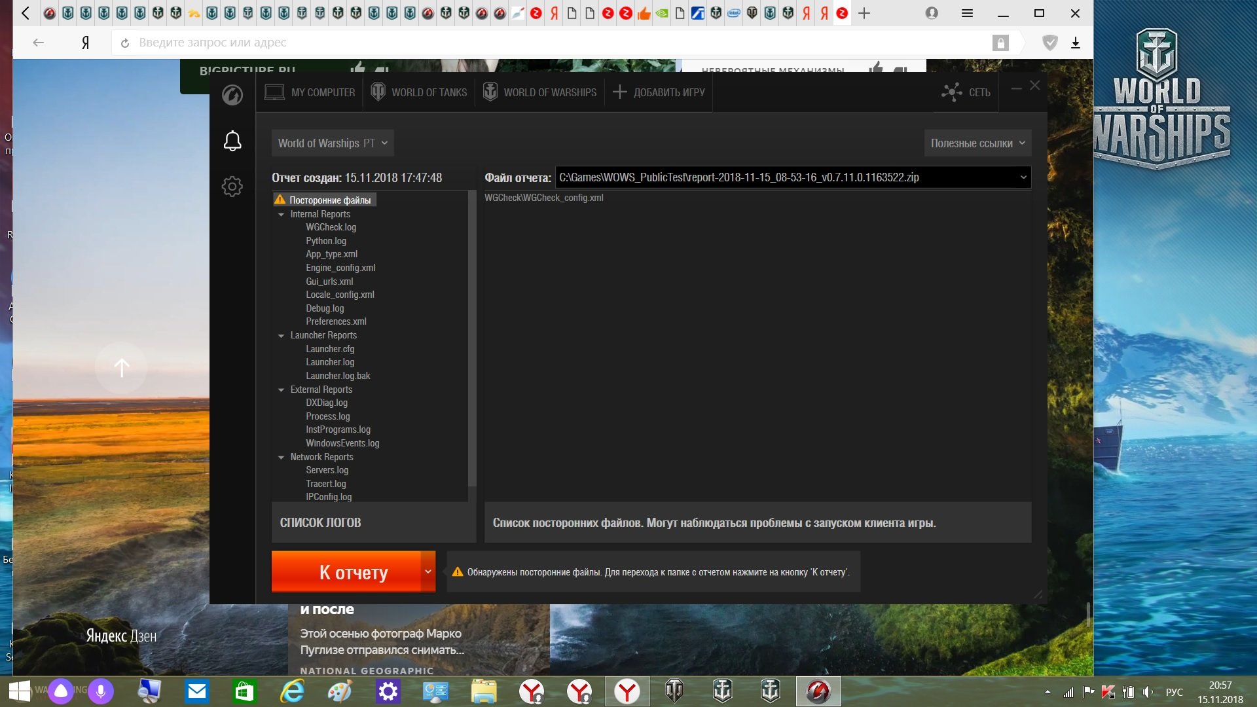The width and height of the screenshot is (1257, 707).
Task: Click the Yandex Я home icon
Action: [x=85, y=43]
